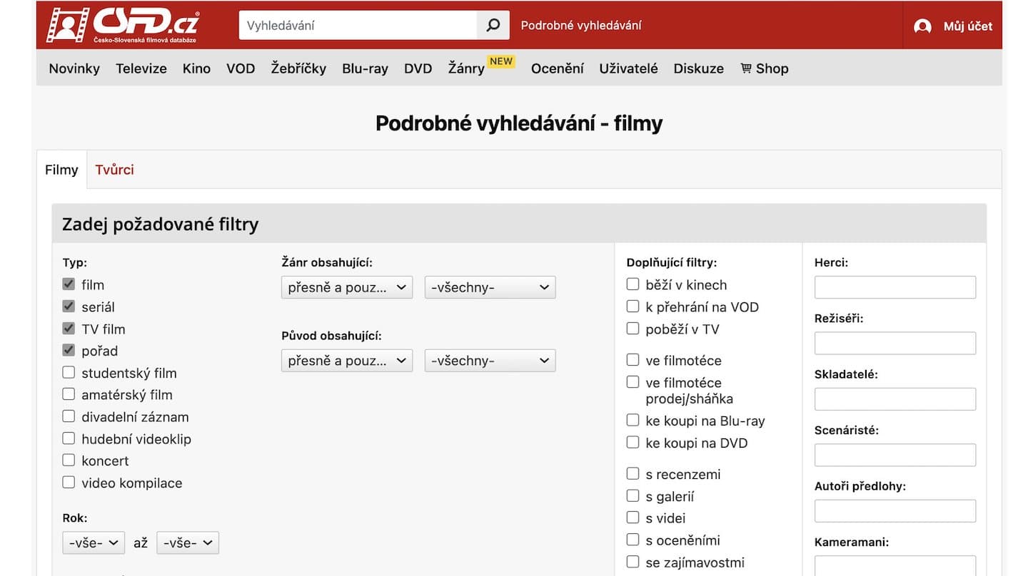Click the Kameramani input field
This screenshot has width=1028, height=576.
[895, 565]
